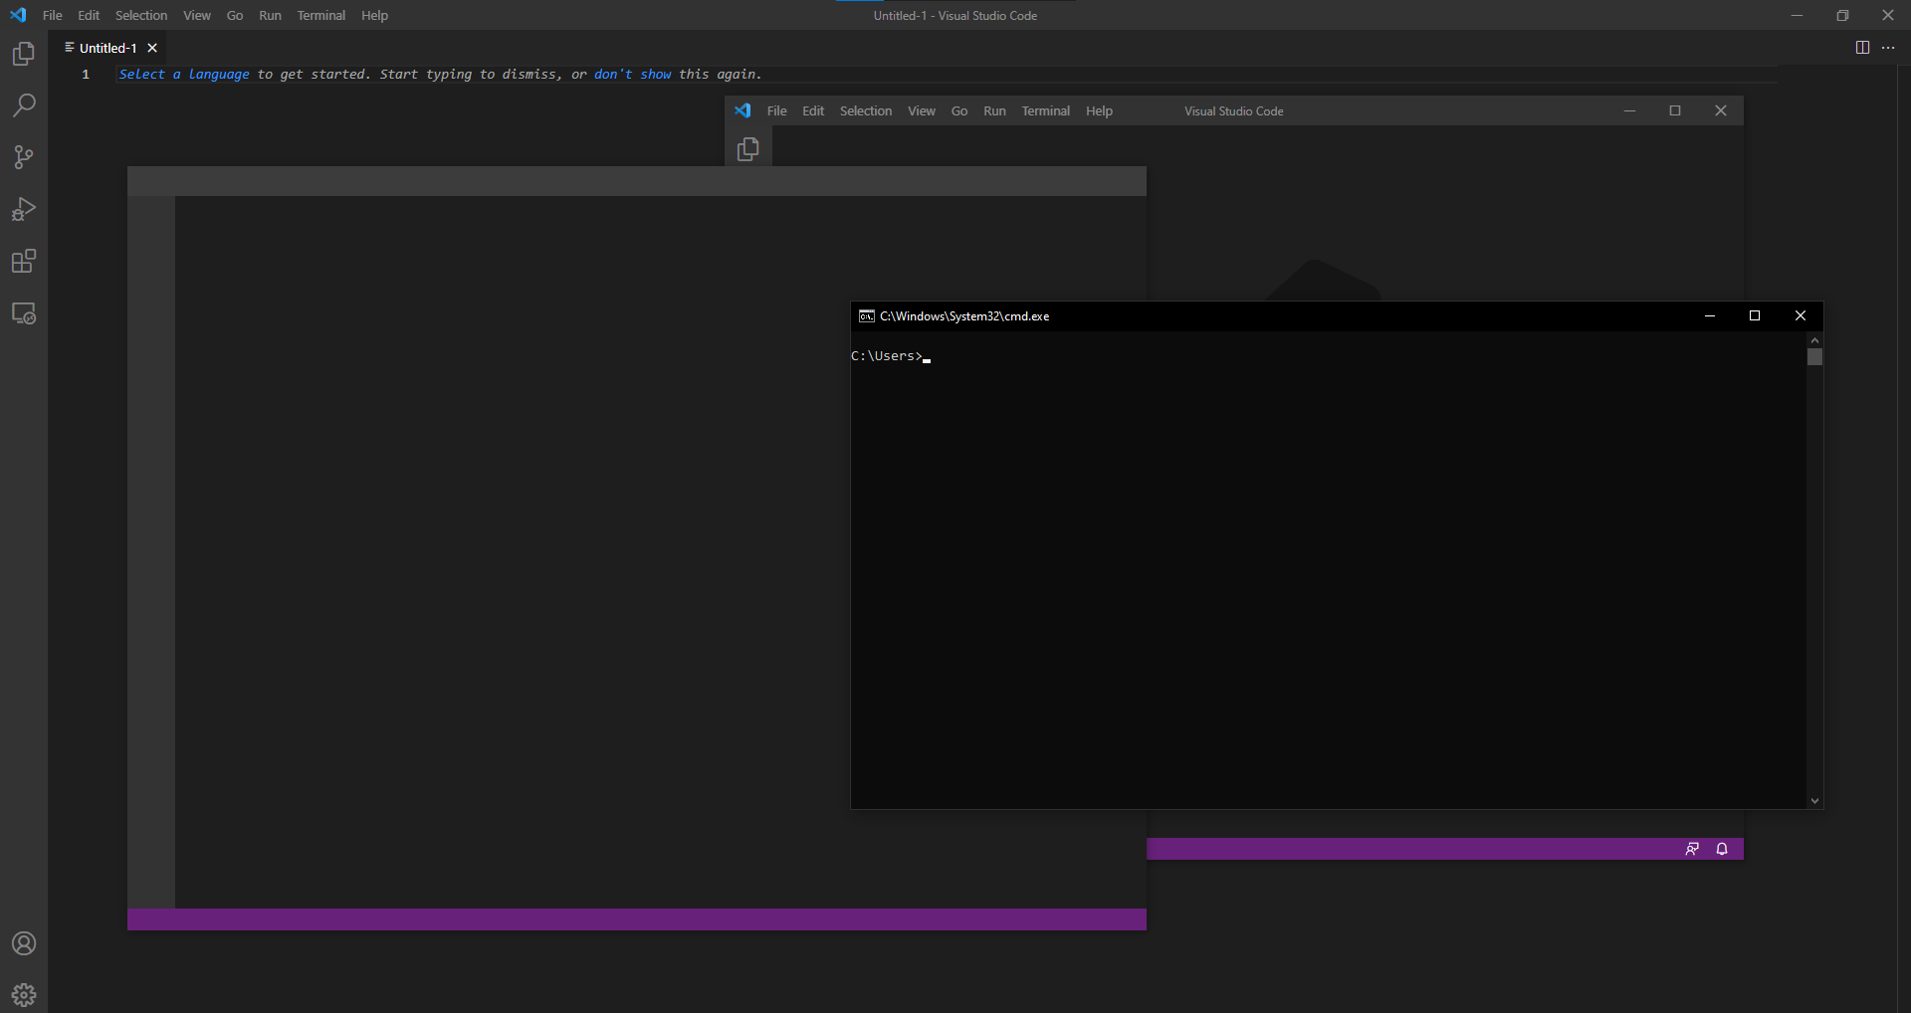This screenshot has height=1013, width=1911.
Task: Maximize the cmd.exe window
Action: click(x=1755, y=315)
